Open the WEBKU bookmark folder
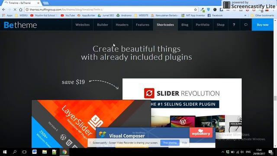277x156 pixels. click(x=21, y=16)
